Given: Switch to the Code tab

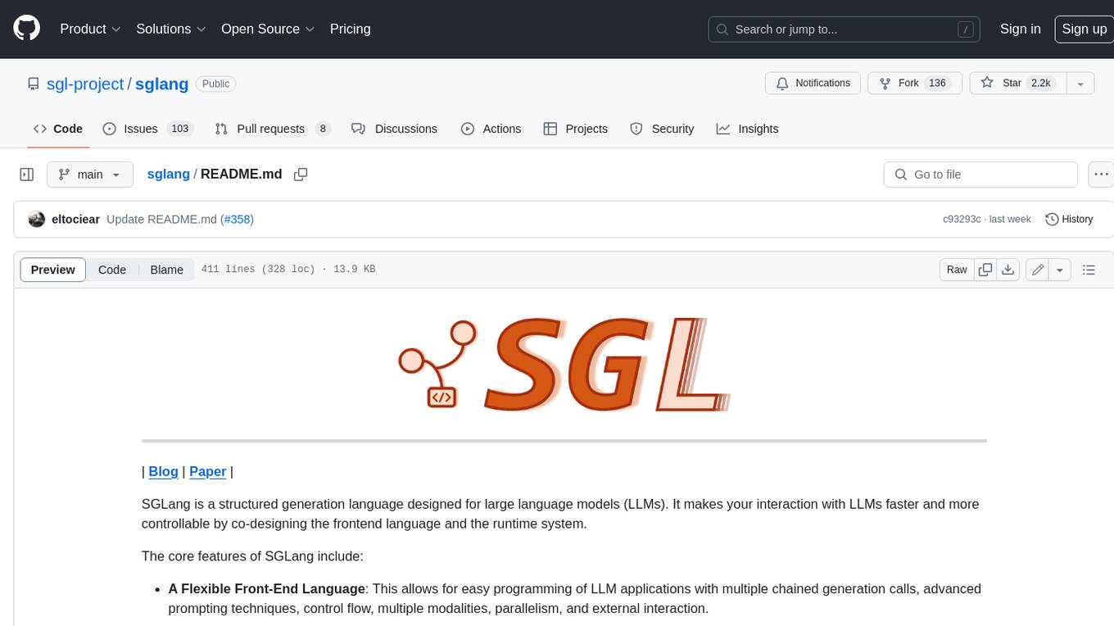Looking at the screenshot, I should click(x=58, y=129).
